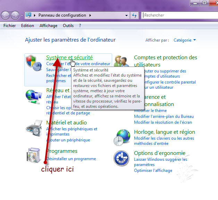218x200 pixels.
Task: Click Modifier la résolution de l'écran
Action: point(163,122)
